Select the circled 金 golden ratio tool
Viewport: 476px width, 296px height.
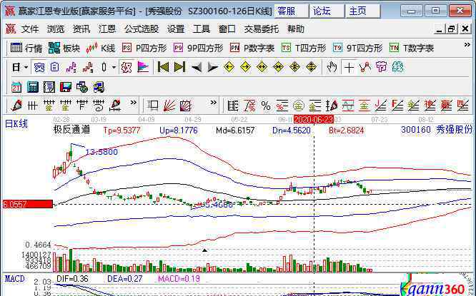coord(299,106)
